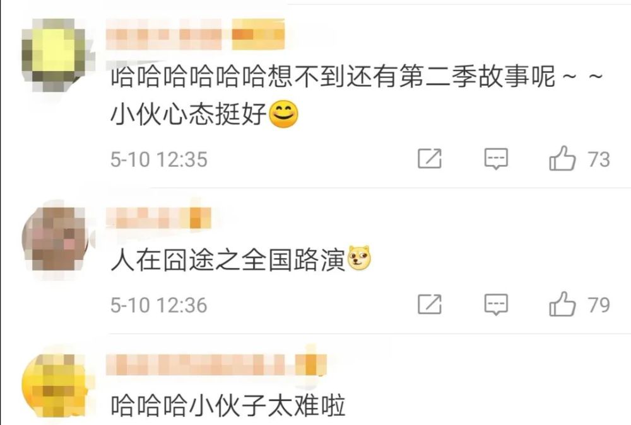Open reply icon on 12:36 comment
631x425 pixels.
(496, 305)
